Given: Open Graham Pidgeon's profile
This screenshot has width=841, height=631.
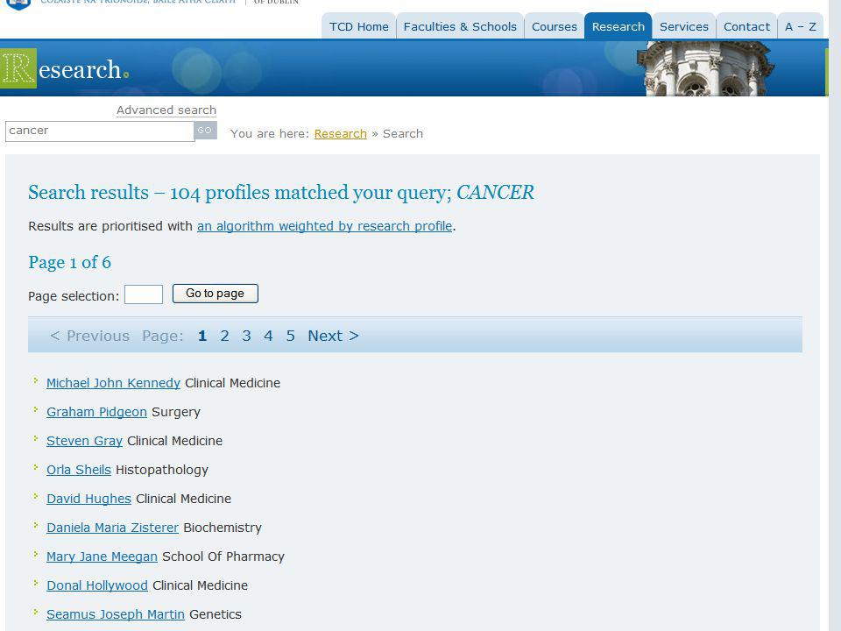Looking at the screenshot, I should click(x=96, y=412).
